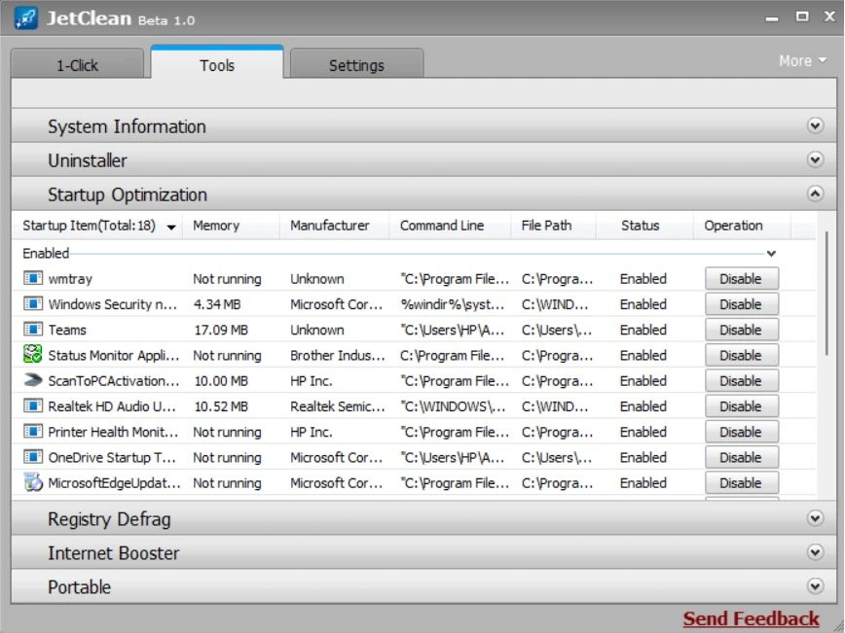Select the 4.34 MB memory cell
The height and width of the screenshot is (633, 845).
coord(217,304)
